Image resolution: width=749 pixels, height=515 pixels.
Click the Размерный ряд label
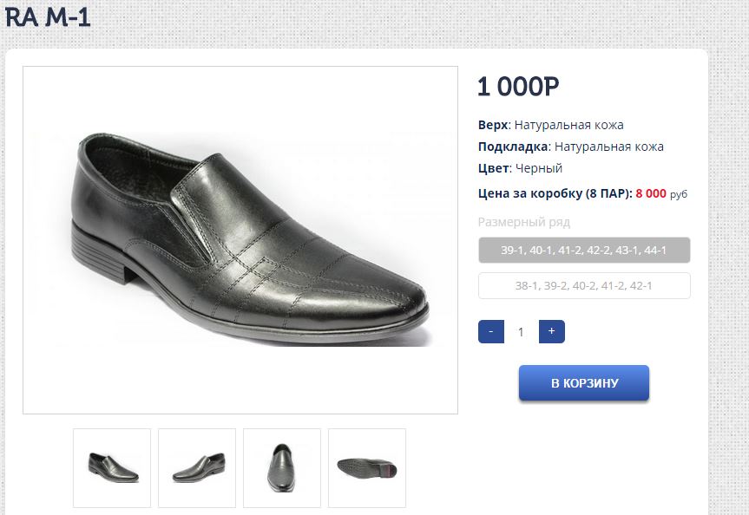(x=523, y=222)
